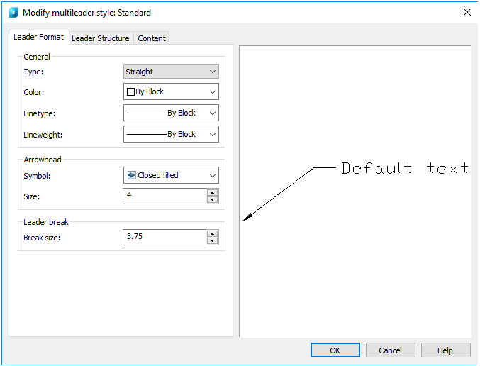
Task: Click the Symbol label text
Action: (37, 176)
